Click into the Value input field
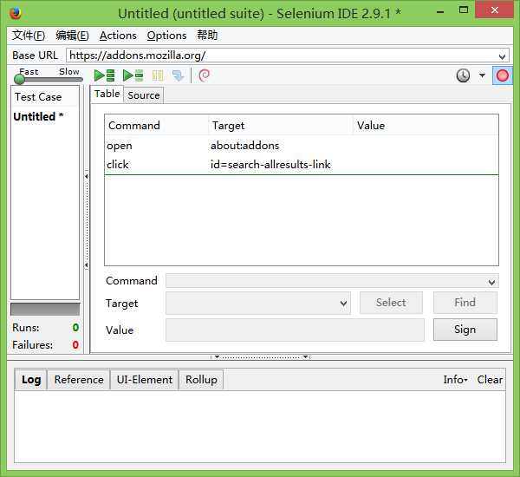Viewport: 520px width, 477px height. pos(295,330)
